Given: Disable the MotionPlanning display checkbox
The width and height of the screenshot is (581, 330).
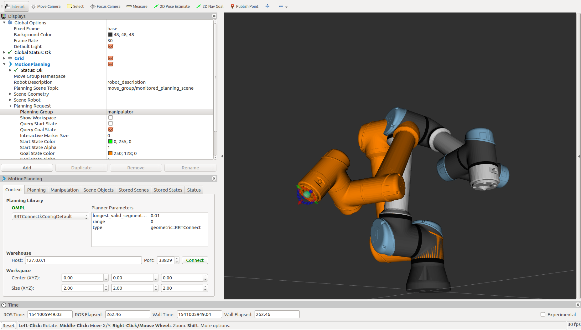Looking at the screenshot, I should pyautogui.click(x=111, y=64).
